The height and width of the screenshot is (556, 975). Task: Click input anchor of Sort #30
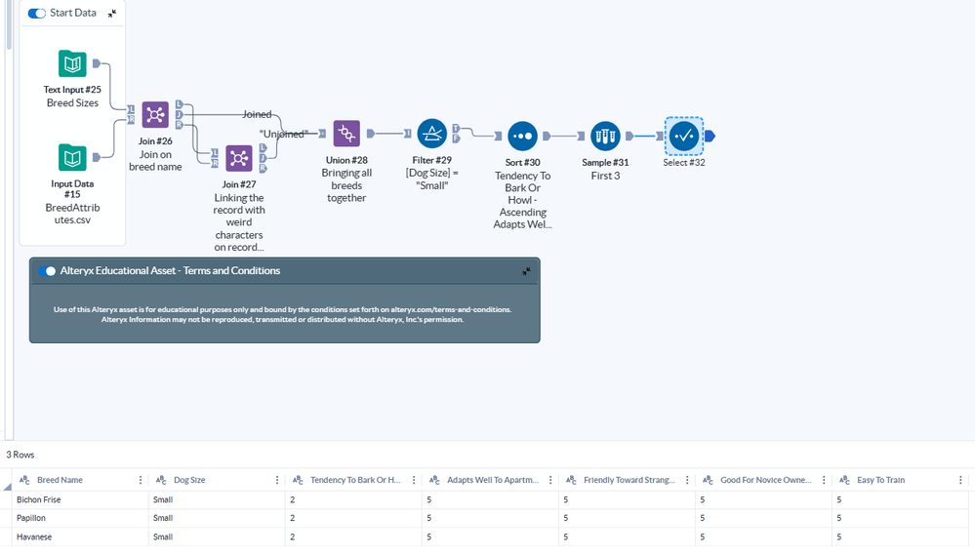498,136
